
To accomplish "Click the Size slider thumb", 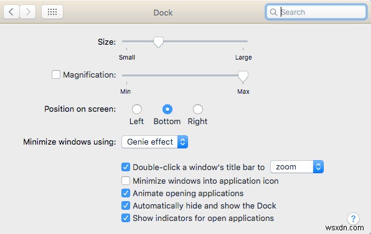I will tap(158, 42).
